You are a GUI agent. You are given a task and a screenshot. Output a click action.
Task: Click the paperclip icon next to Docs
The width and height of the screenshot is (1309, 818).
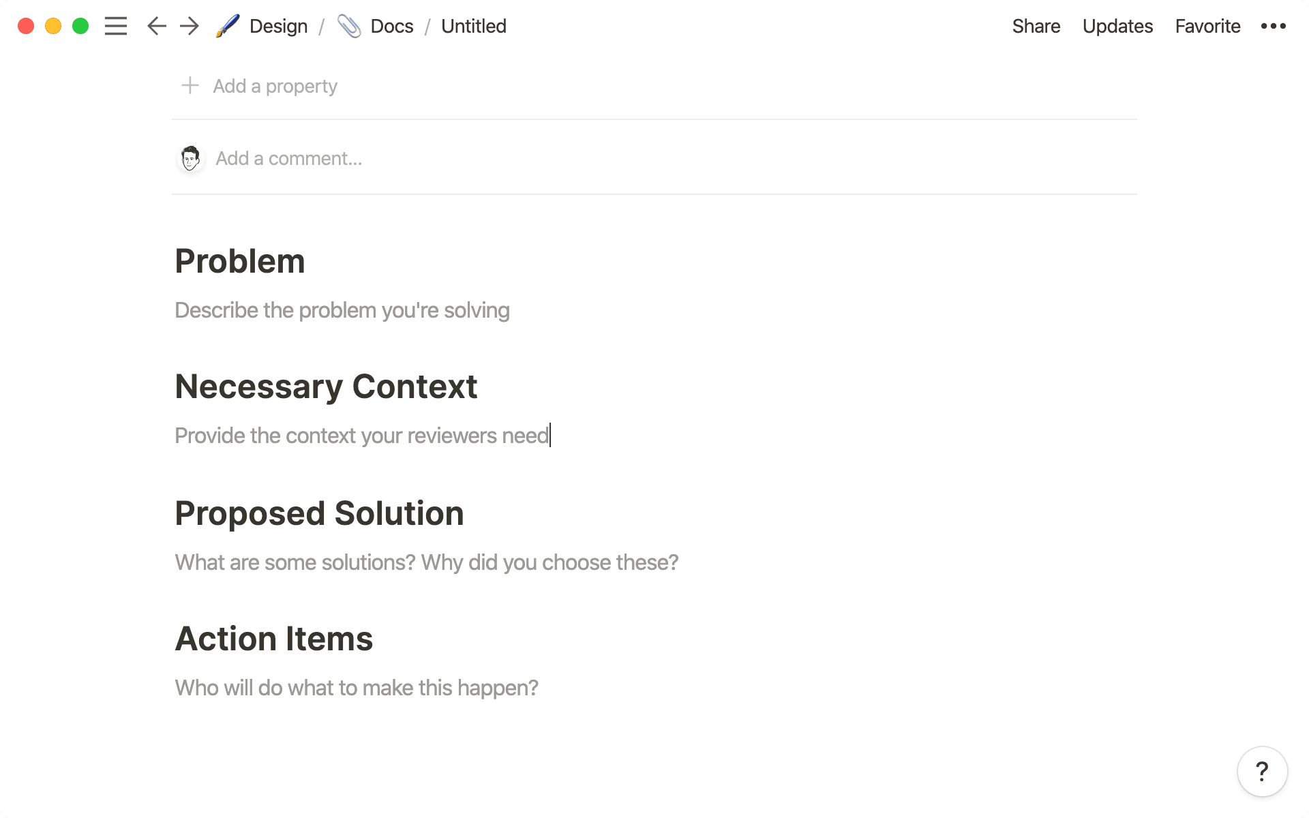coord(350,26)
